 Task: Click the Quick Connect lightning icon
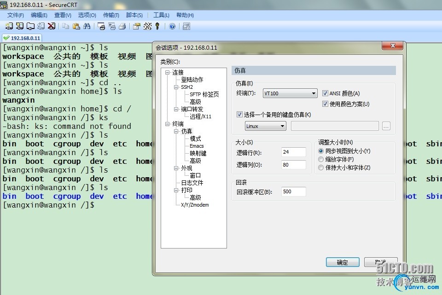[20, 26]
